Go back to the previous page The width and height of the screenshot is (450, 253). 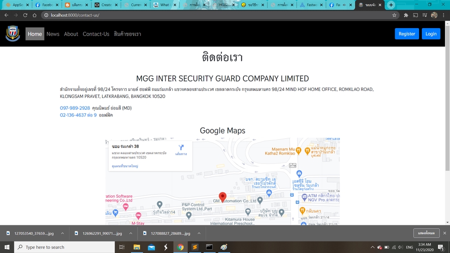coord(6,15)
